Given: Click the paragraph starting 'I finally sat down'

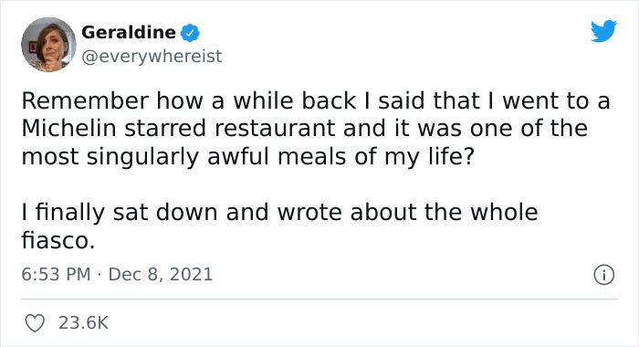Looking at the screenshot, I should [279, 226].
